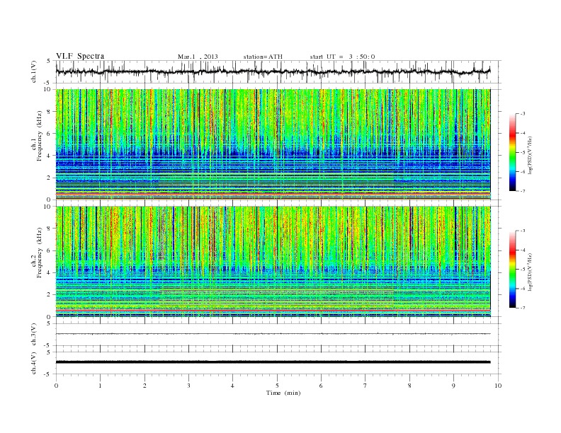The height and width of the screenshot is (433, 561).
Task: Click inside the ch.1 spectrogram panel
Action: [273, 144]
